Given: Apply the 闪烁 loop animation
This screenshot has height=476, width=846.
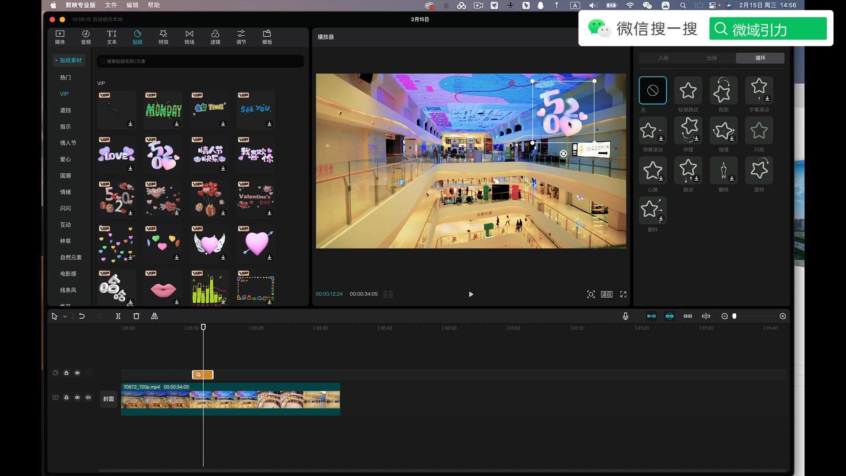Looking at the screenshot, I should 759,130.
